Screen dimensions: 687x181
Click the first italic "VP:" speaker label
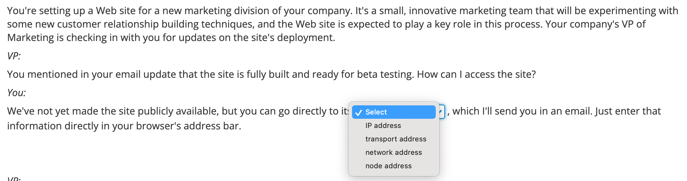click(x=14, y=56)
